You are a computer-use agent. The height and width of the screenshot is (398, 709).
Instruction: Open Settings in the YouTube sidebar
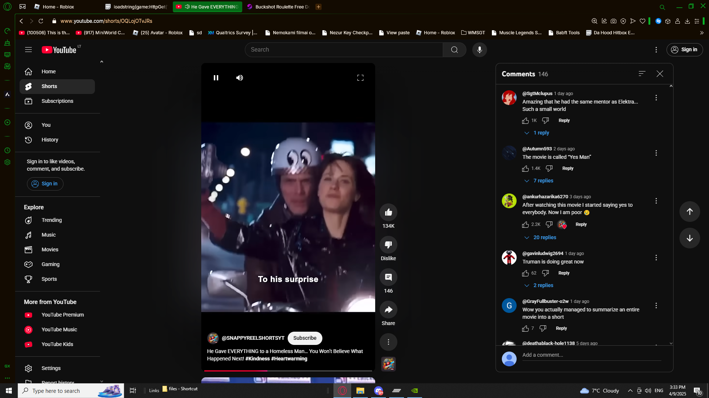point(57,369)
